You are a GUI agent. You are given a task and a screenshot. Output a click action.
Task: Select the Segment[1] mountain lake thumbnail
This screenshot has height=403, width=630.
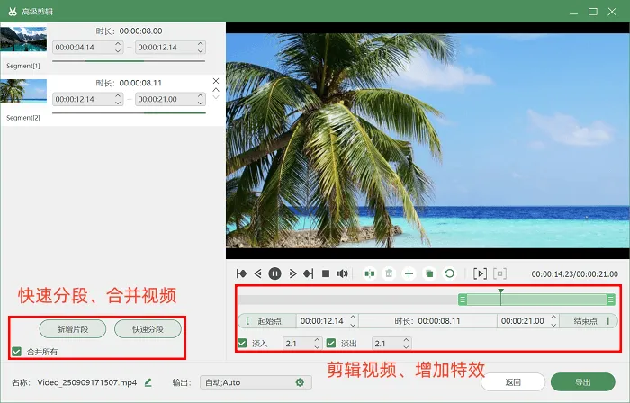tap(23, 40)
